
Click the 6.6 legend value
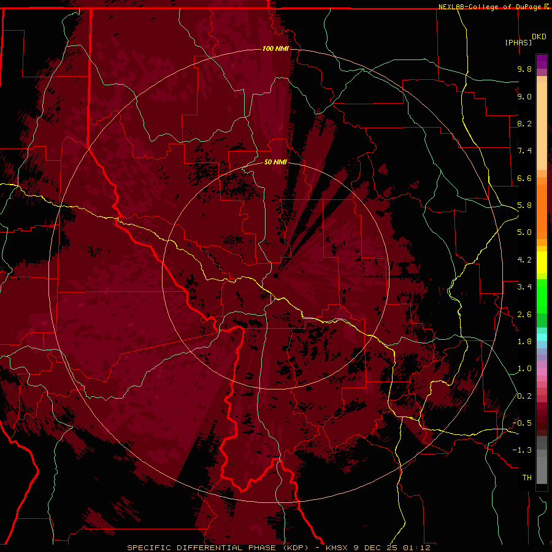click(x=524, y=178)
